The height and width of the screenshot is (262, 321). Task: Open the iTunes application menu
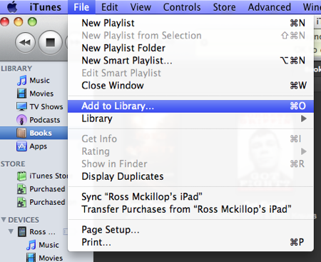(46, 7)
